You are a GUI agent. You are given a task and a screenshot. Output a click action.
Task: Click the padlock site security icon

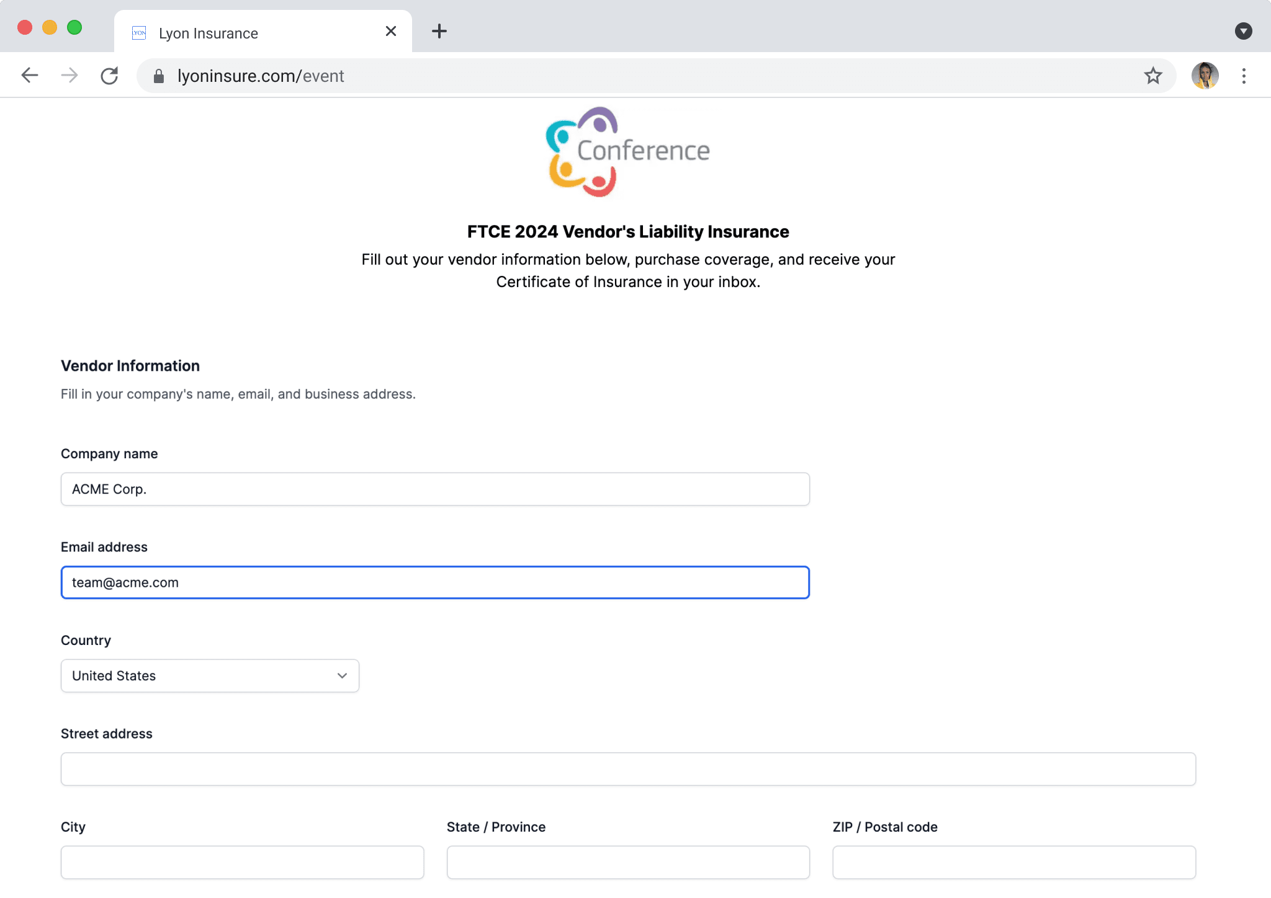tap(159, 76)
